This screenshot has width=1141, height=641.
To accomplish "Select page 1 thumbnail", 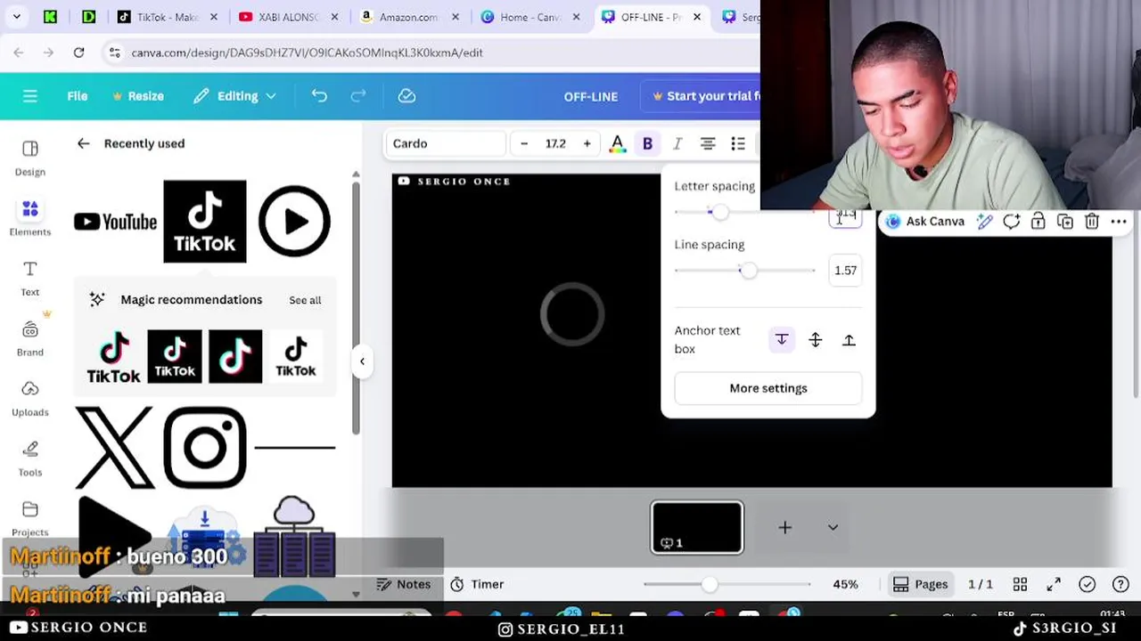I will click(x=697, y=527).
